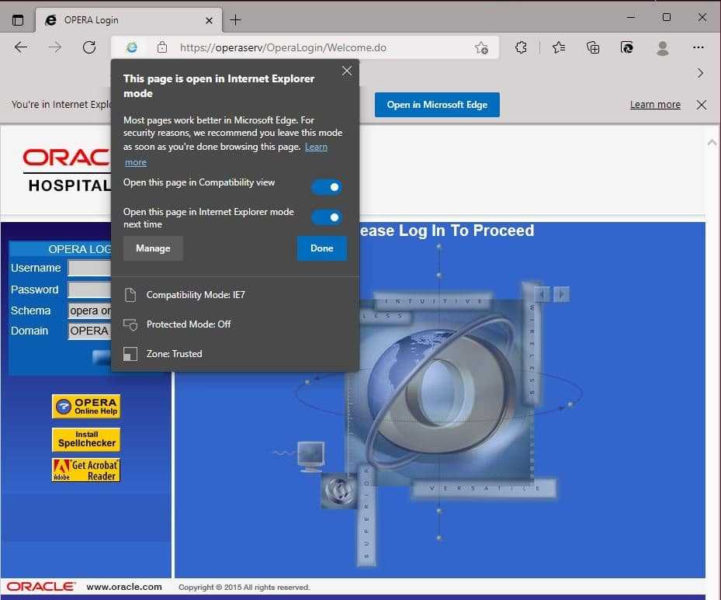
Task: Click the Compatibility Mode: IE7 document icon
Action: [130, 295]
